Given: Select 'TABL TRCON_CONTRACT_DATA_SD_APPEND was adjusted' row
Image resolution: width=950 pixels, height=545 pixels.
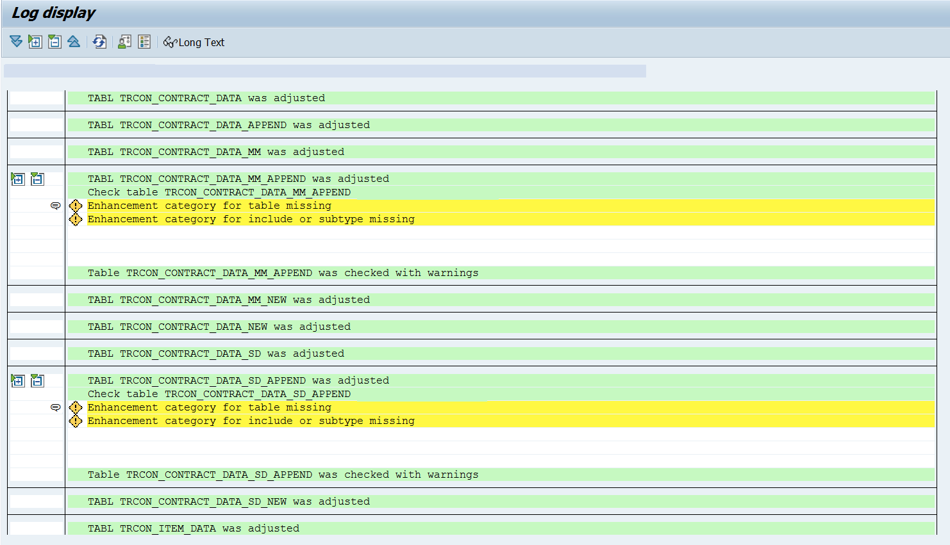Looking at the screenshot, I should [501, 380].
